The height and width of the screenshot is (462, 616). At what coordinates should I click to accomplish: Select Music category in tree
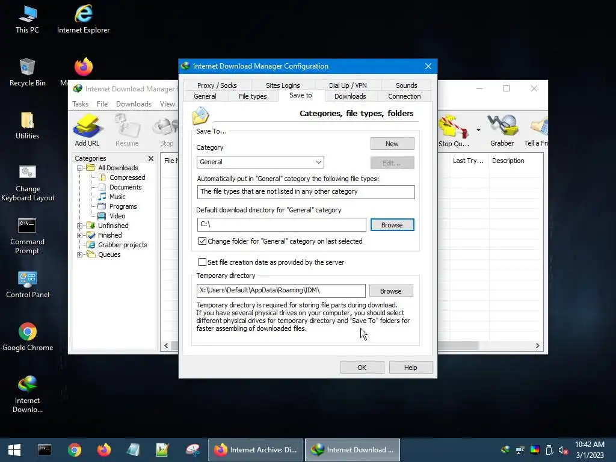pyautogui.click(x=117, y=197)
